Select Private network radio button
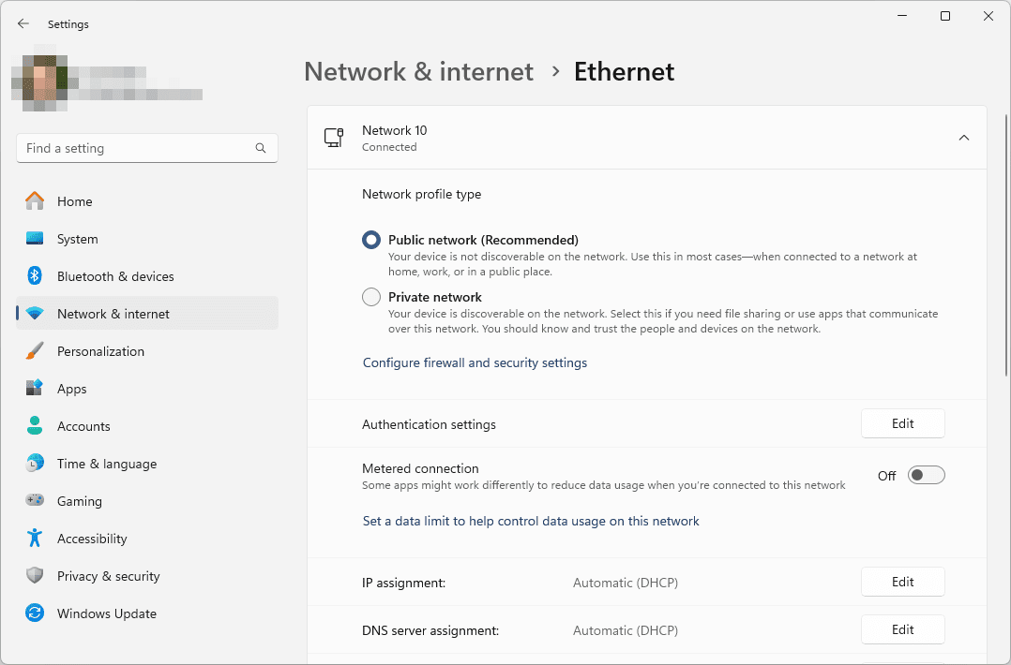Screen dimensions: 1011x665 click(x=371, y=297)
